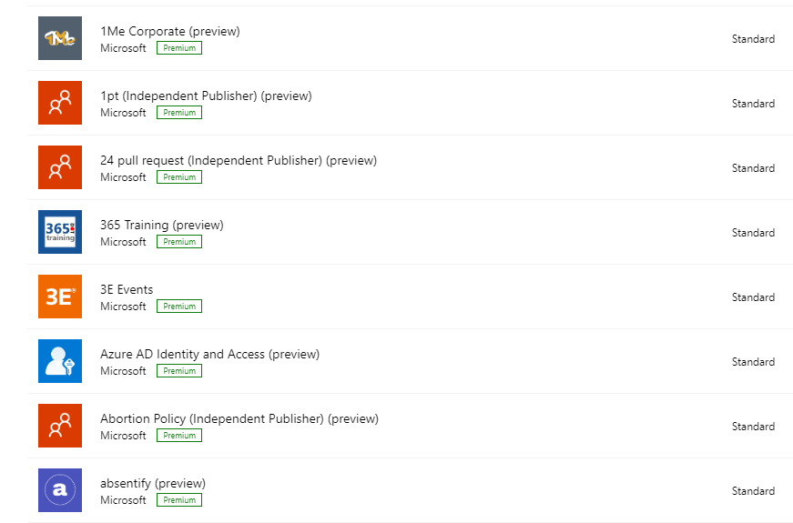793x523 pixels.
Task: Open the absentify purple icon
Action: tap(60, 490)
